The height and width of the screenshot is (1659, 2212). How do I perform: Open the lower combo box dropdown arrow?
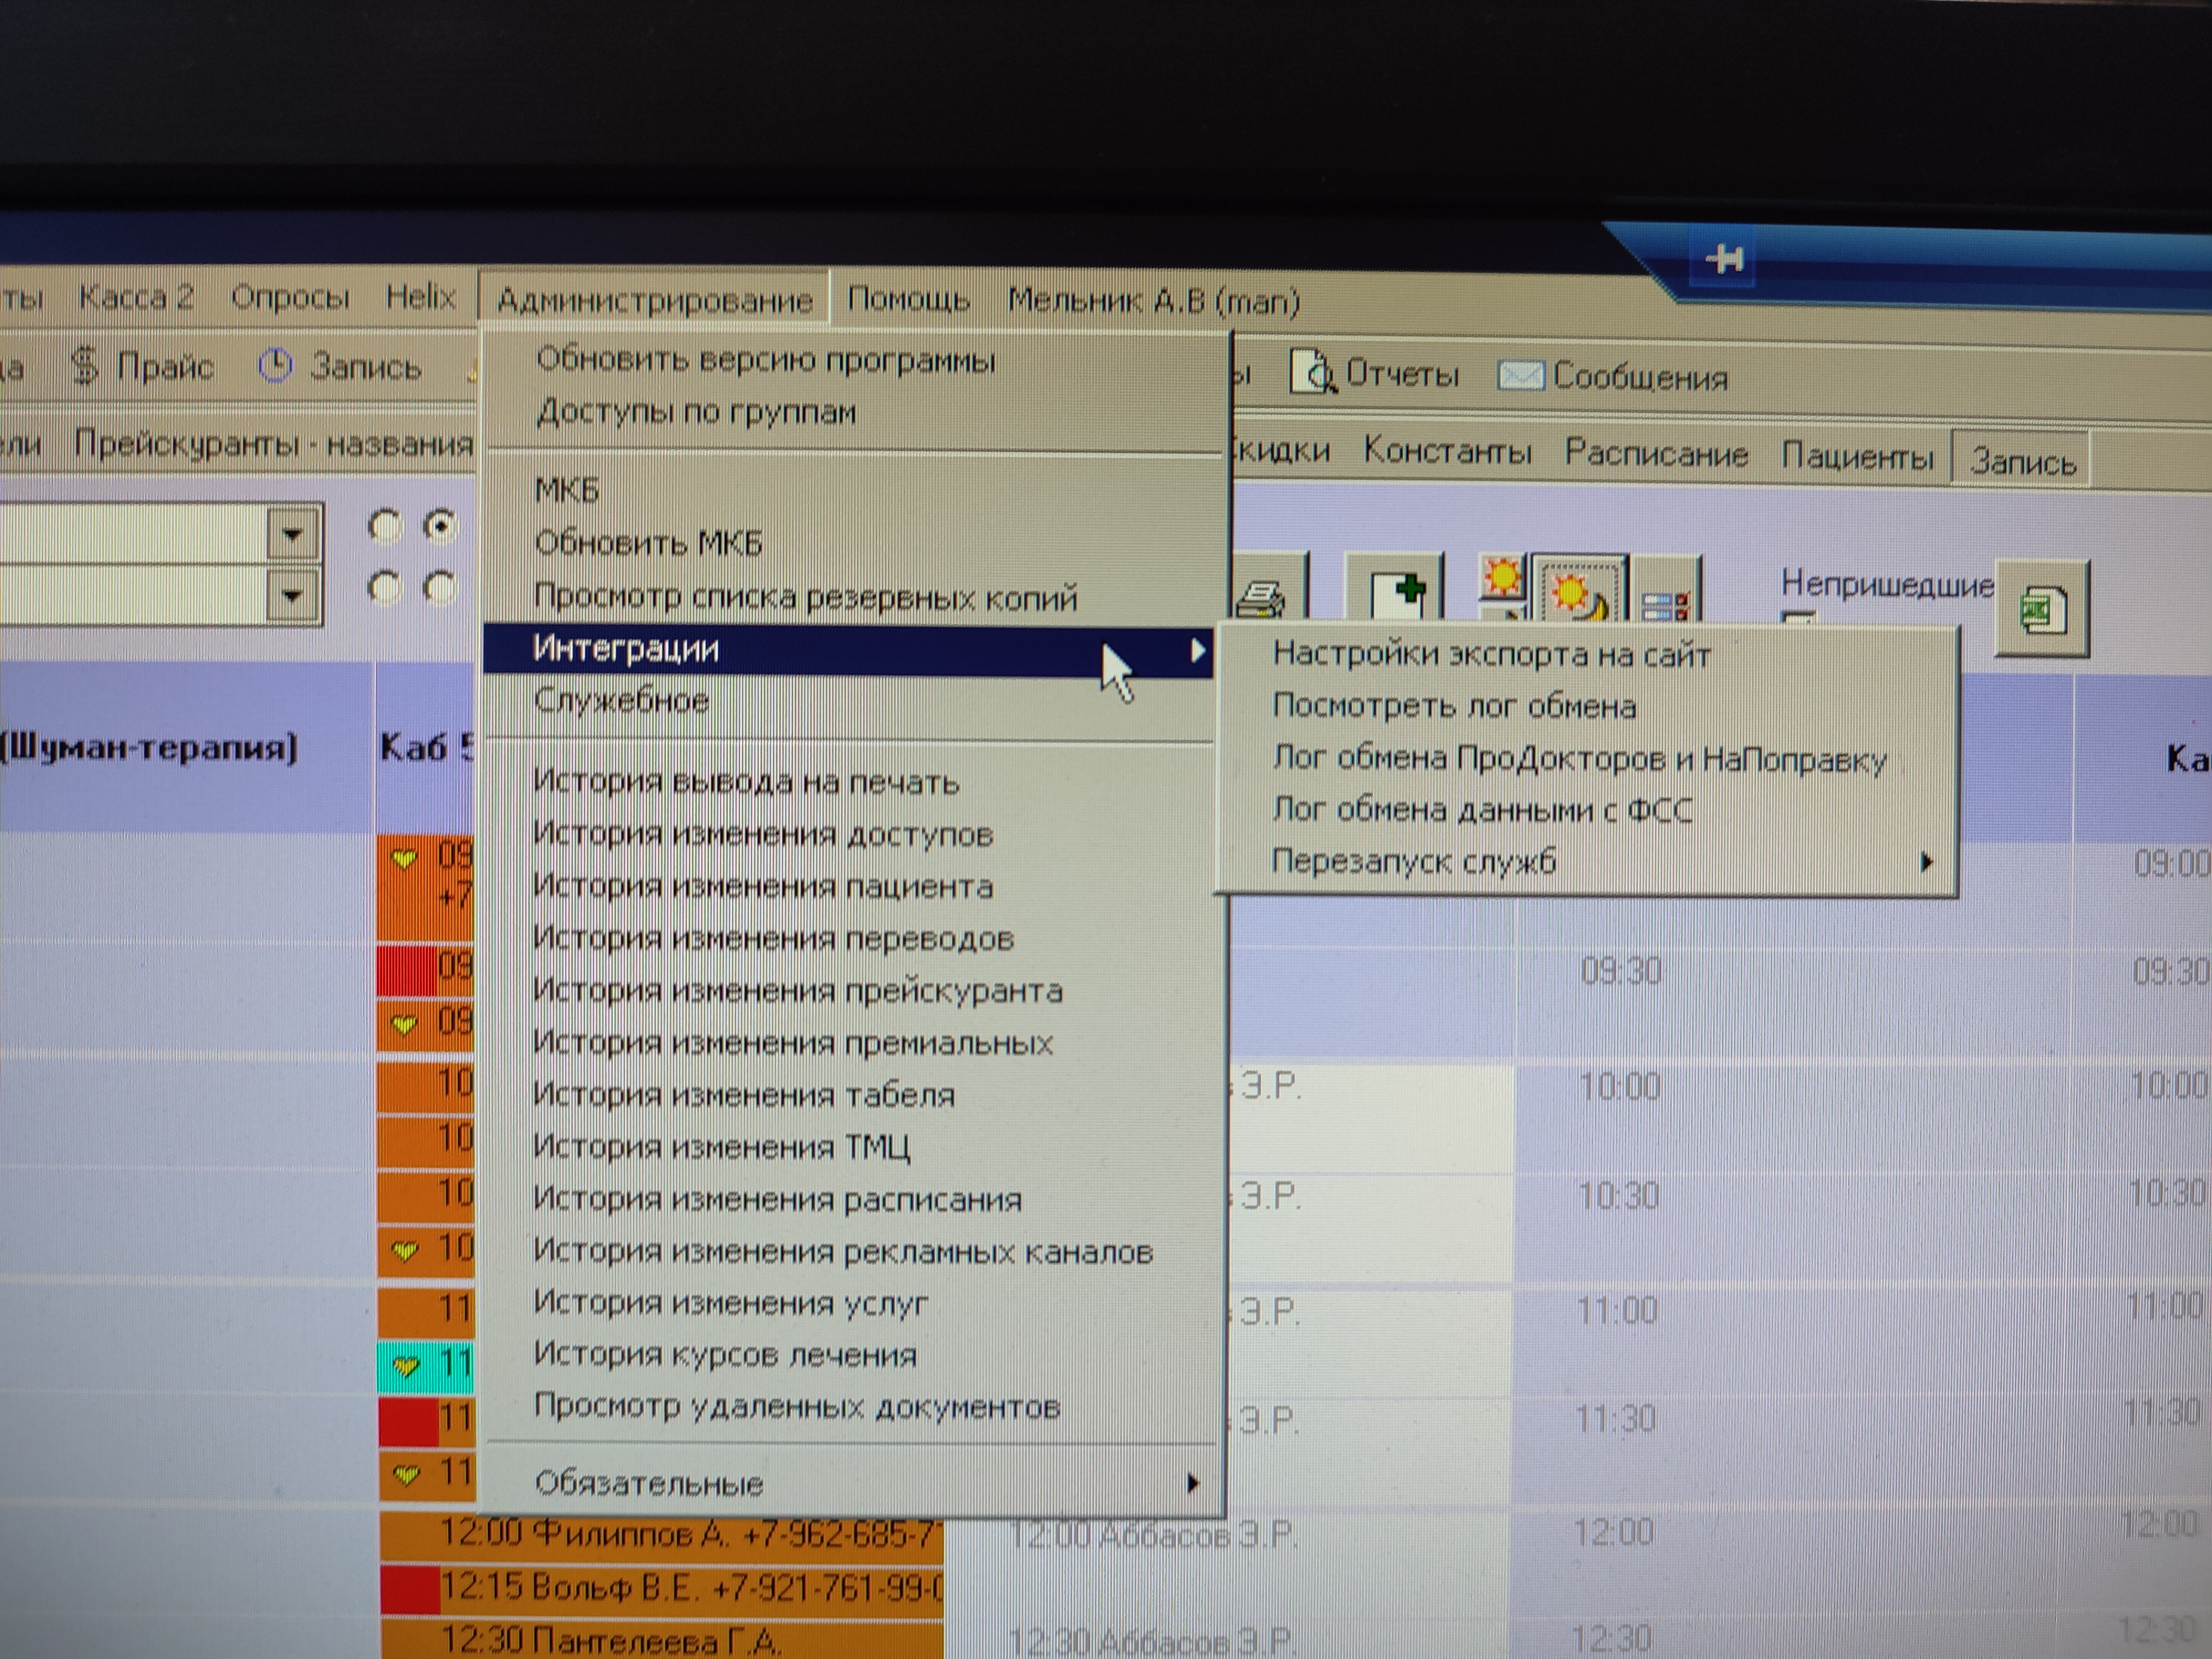tap(292, 596)
